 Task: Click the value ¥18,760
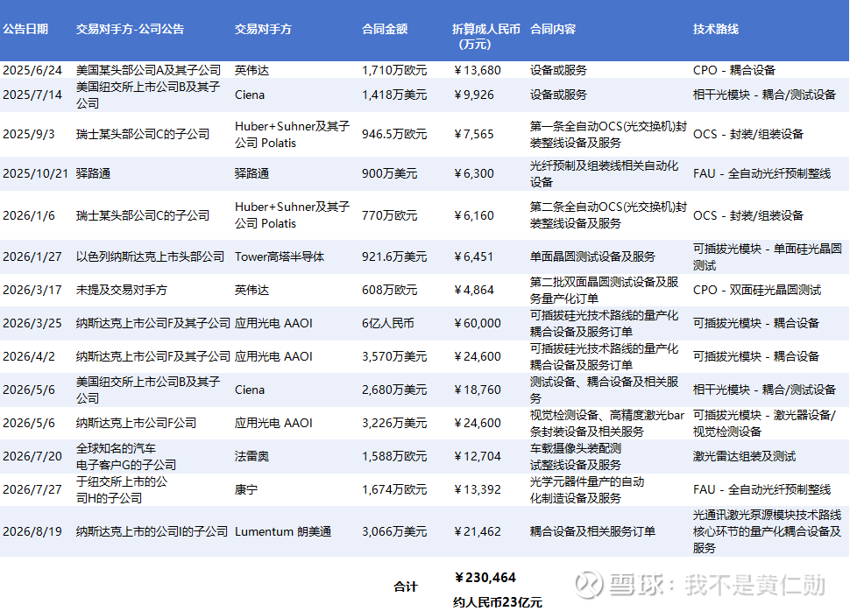[x=477, y=390]
